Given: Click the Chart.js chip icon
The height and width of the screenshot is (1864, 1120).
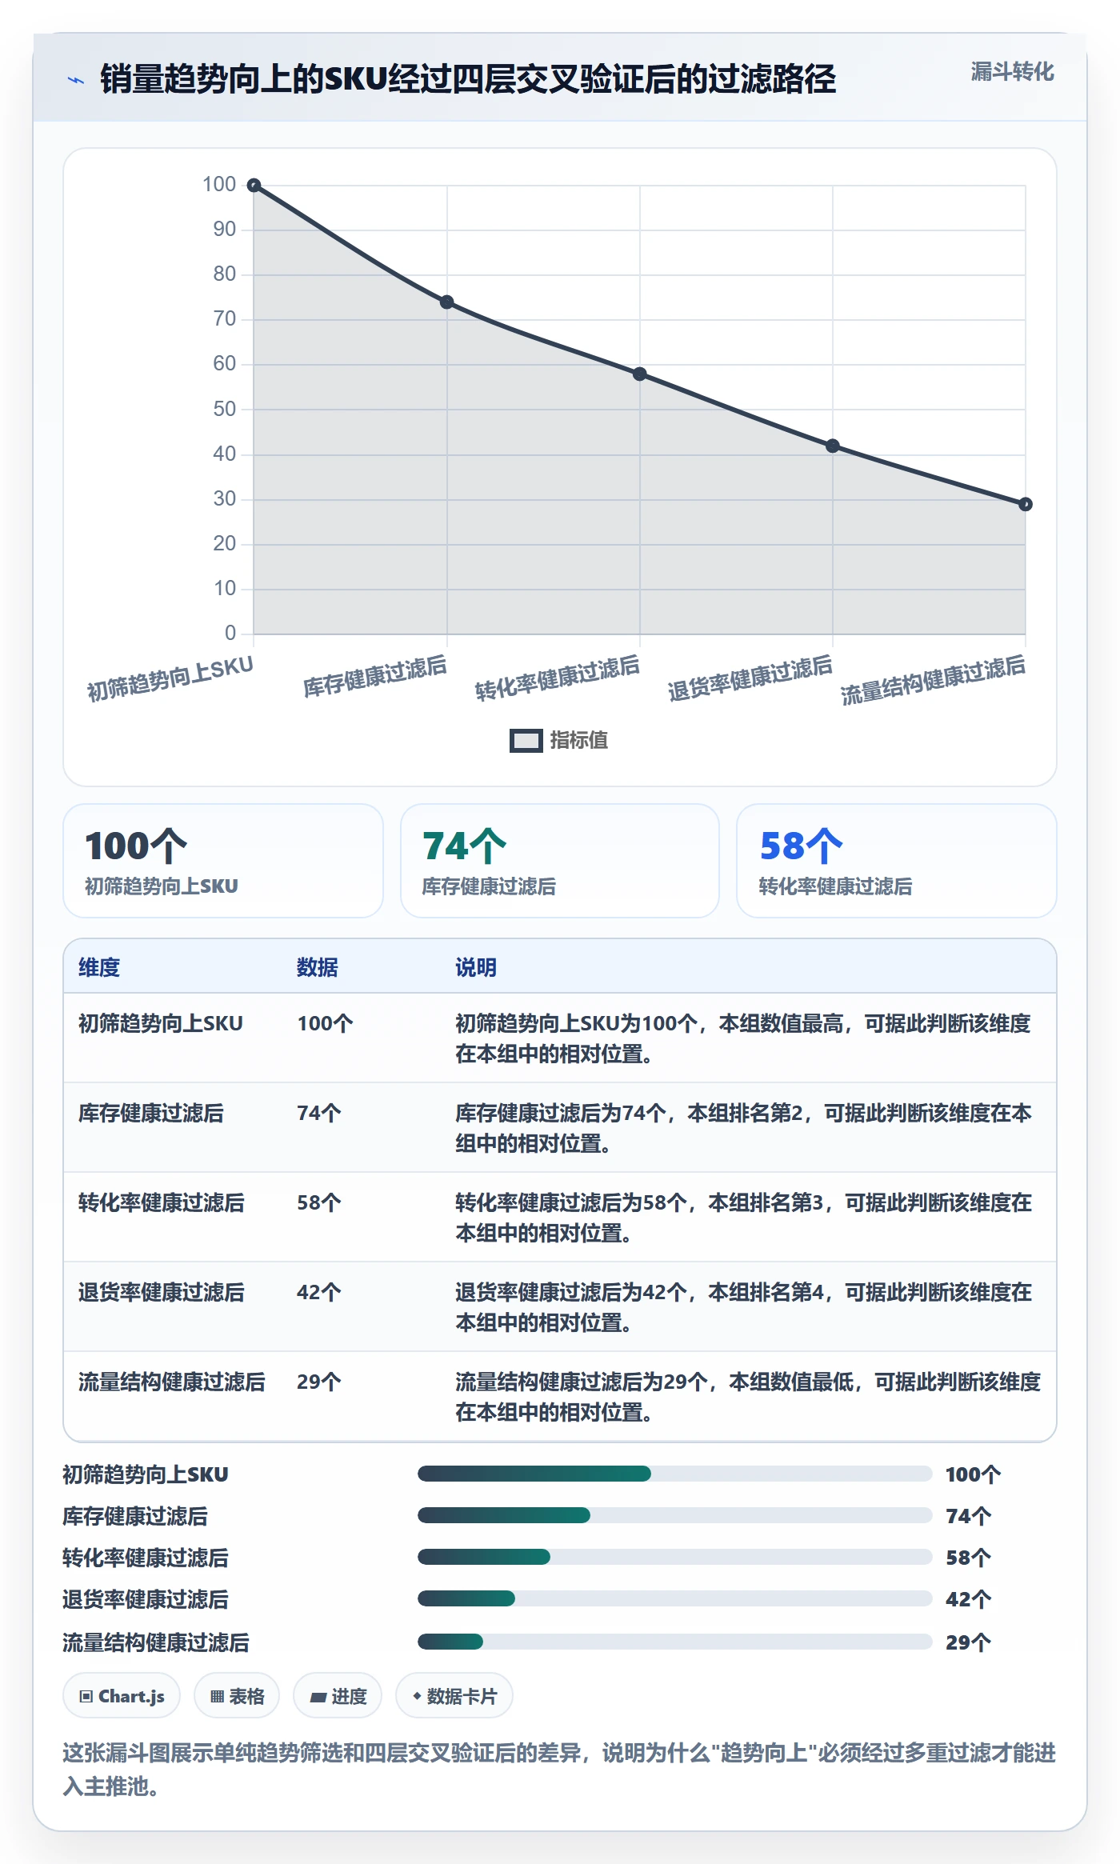Looking at the screenshot, I should [86, 1697].
